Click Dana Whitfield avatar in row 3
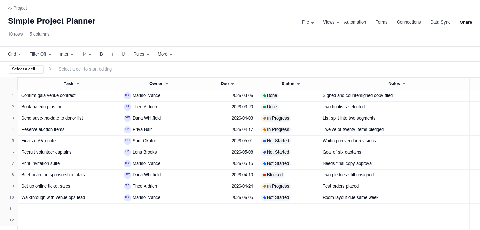Image resolution: width=480 pixels, height=230 pixels. click(127, 118)
